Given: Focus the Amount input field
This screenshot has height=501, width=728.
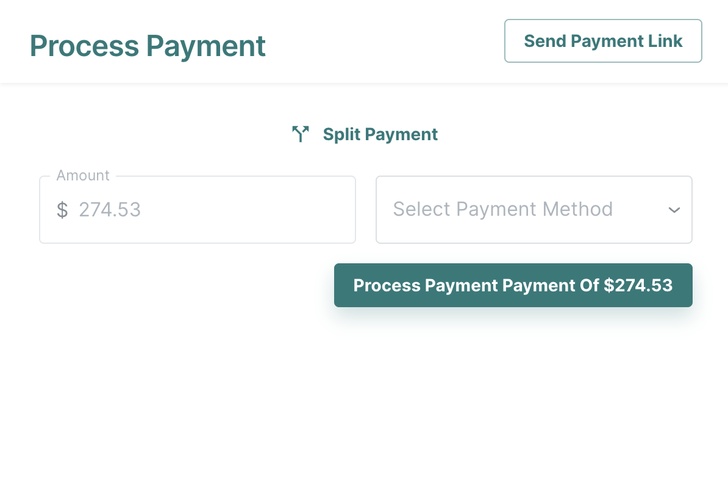Looking at the screenshot, I should [x=198, y=210].
